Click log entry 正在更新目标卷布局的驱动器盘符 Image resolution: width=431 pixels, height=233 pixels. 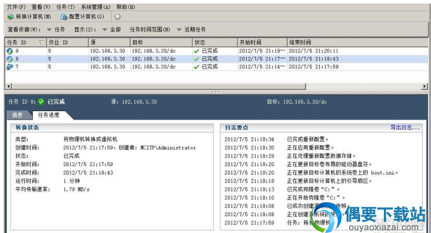click(x=329, y=164)
